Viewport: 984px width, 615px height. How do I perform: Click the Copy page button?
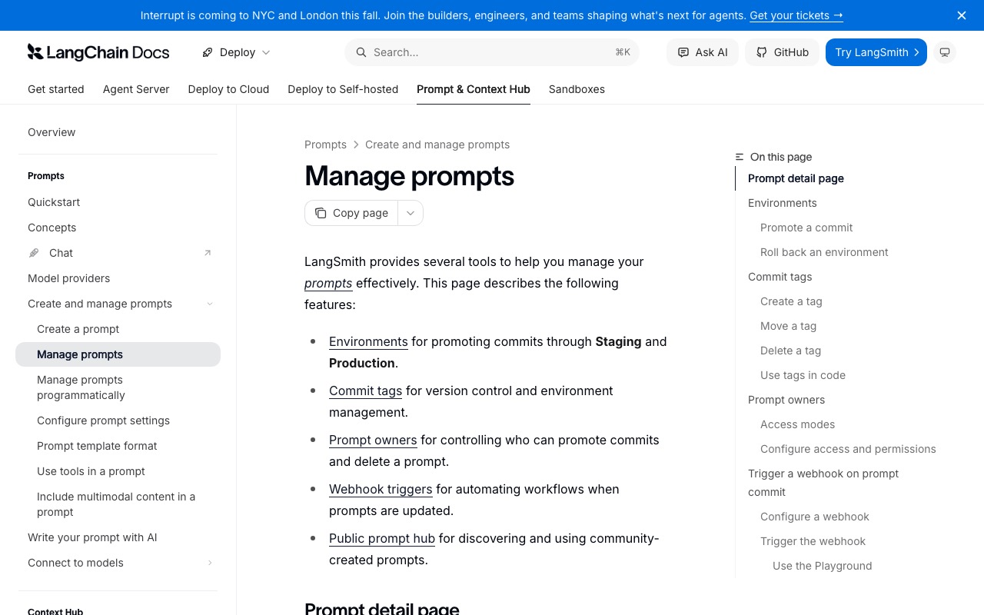[x=351, y=213]
